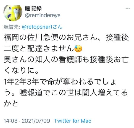The width and height of the screenshot is (134, 128).
Task: Open the tweet's three-dot more options menu
Action: tap(128, 9)
